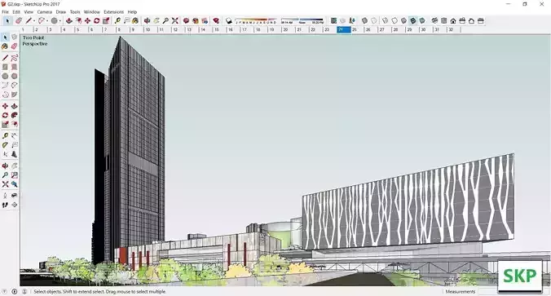Open the Draw menu
The image size is (551, 296).
[x=61, y=12]
